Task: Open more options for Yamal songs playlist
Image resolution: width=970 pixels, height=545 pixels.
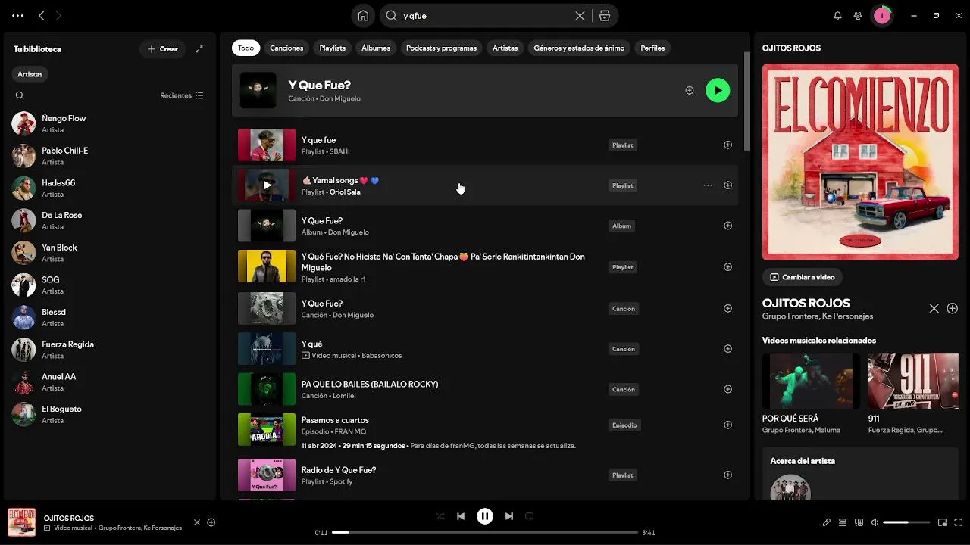Action: pyautogui.click(x=708, y=185)
